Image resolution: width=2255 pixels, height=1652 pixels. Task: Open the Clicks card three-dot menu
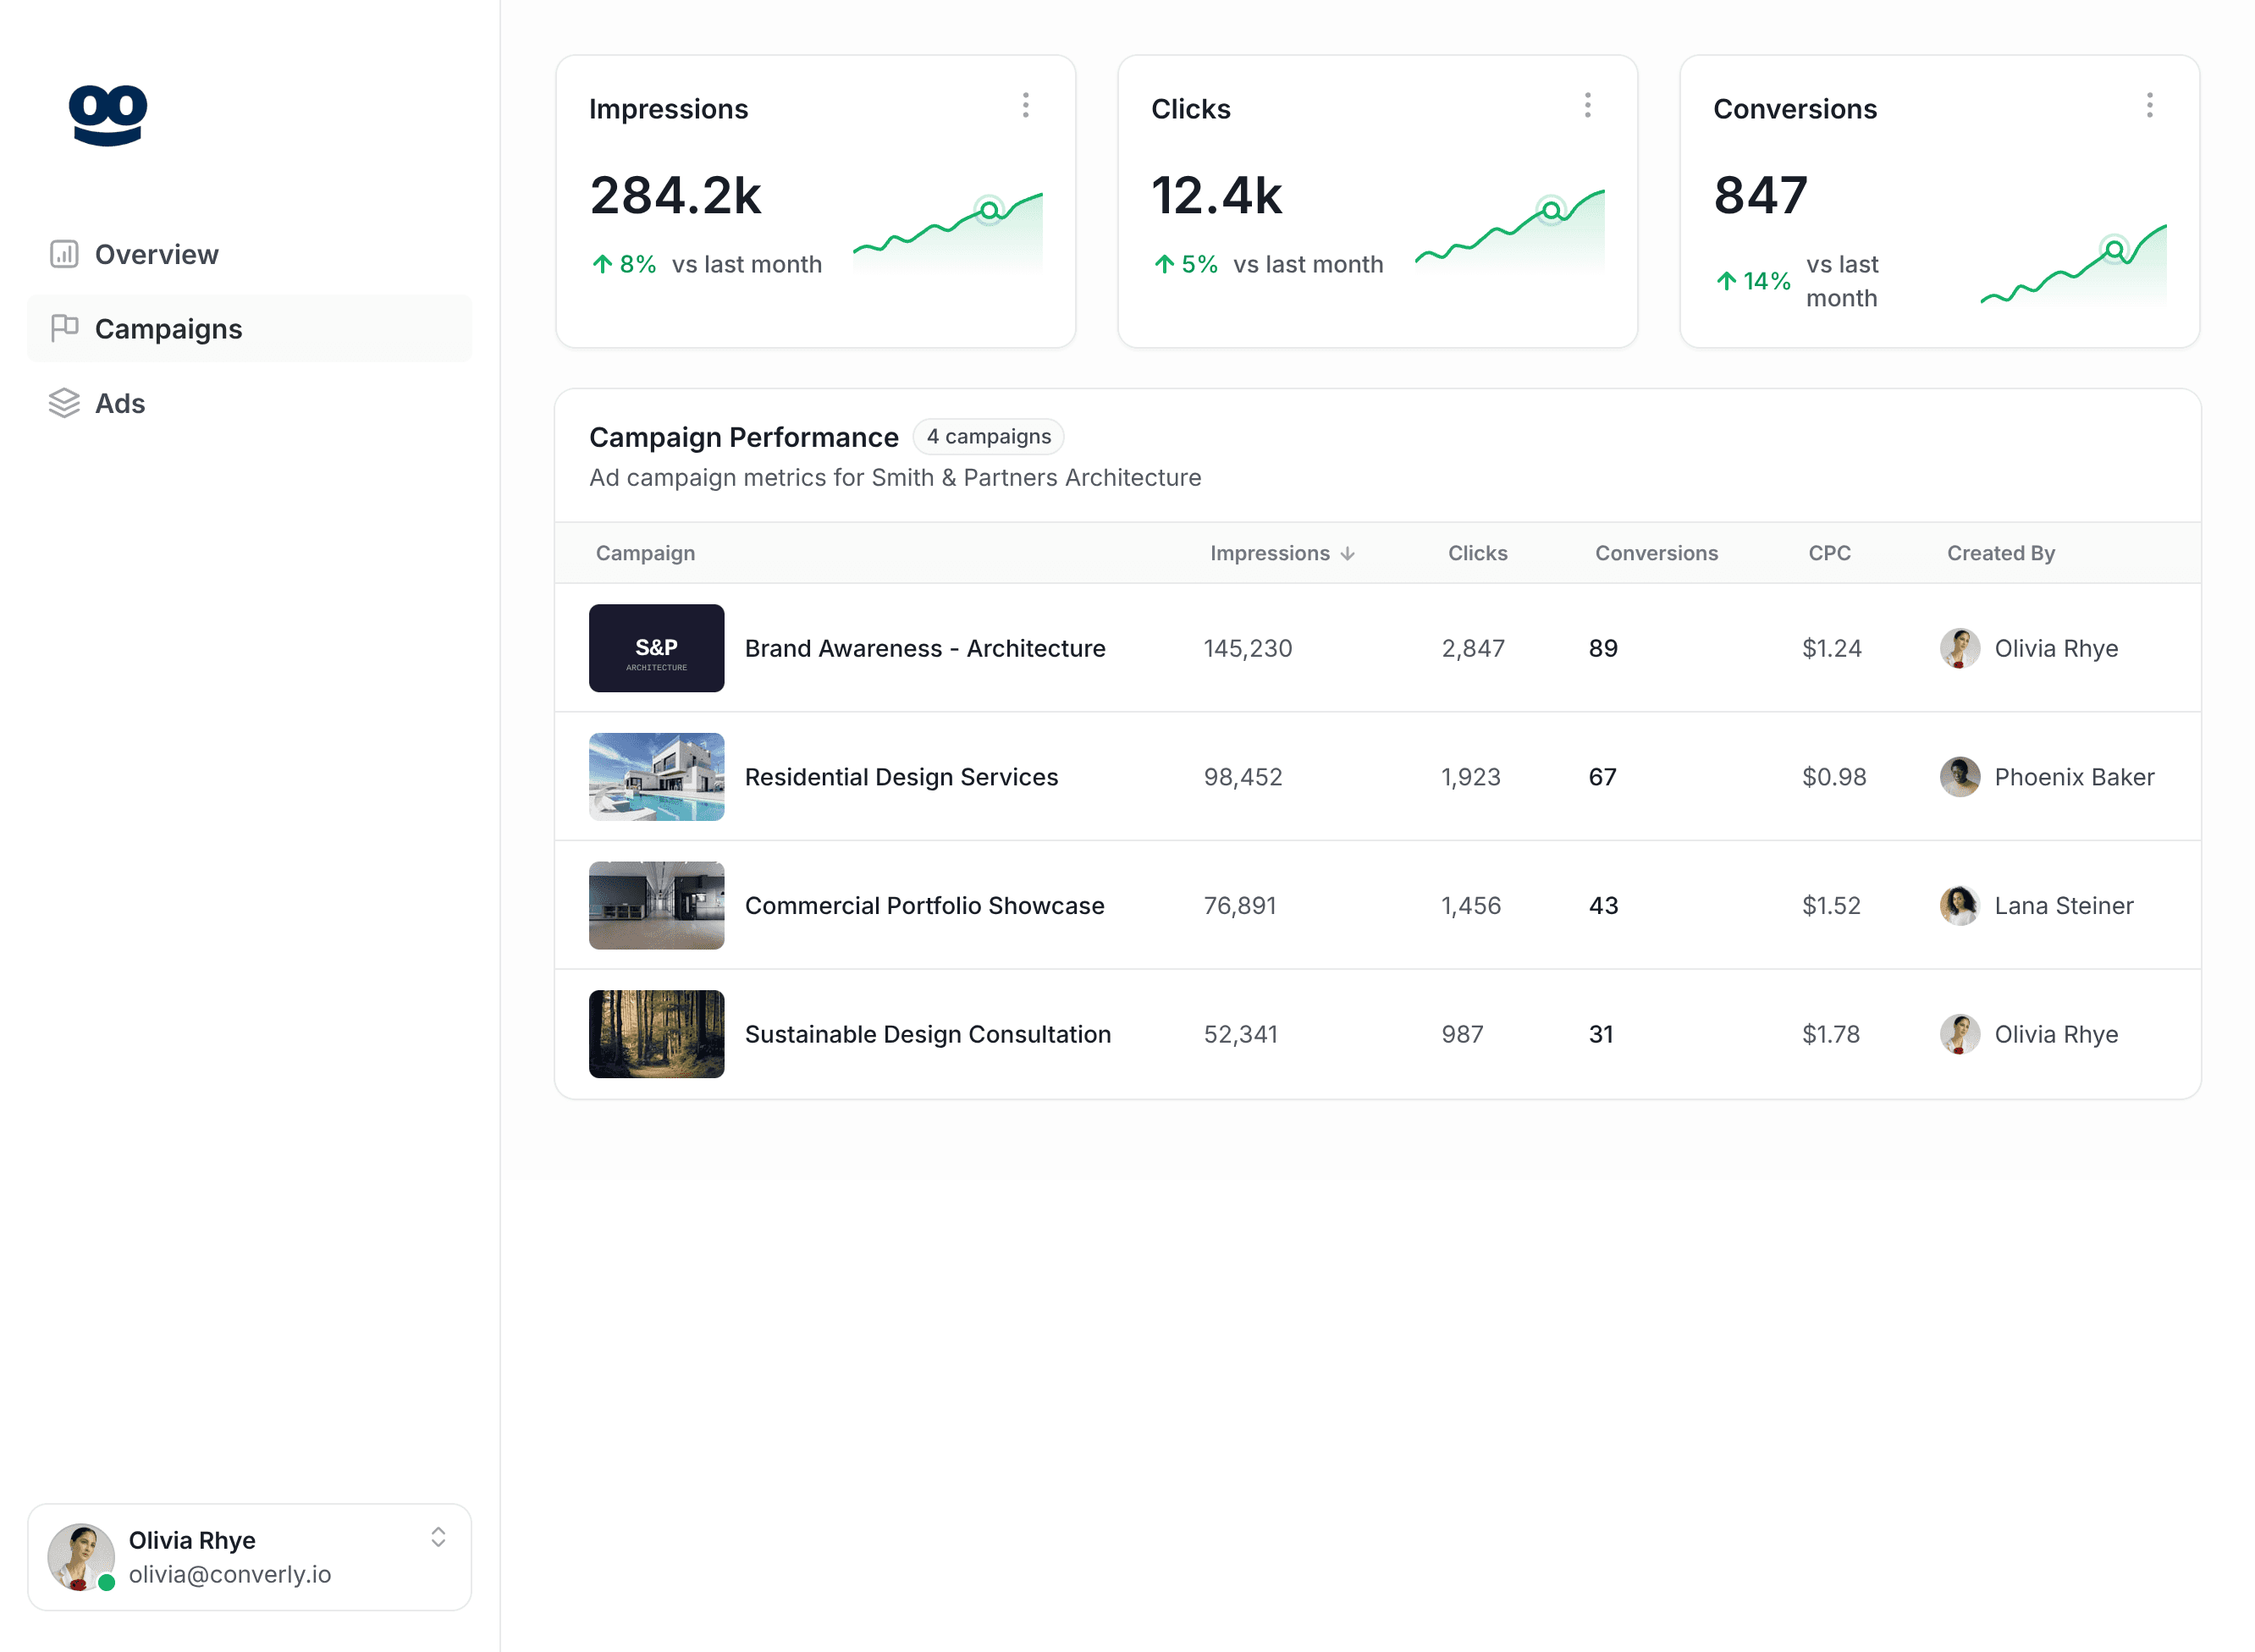[x=1587, y=106]
